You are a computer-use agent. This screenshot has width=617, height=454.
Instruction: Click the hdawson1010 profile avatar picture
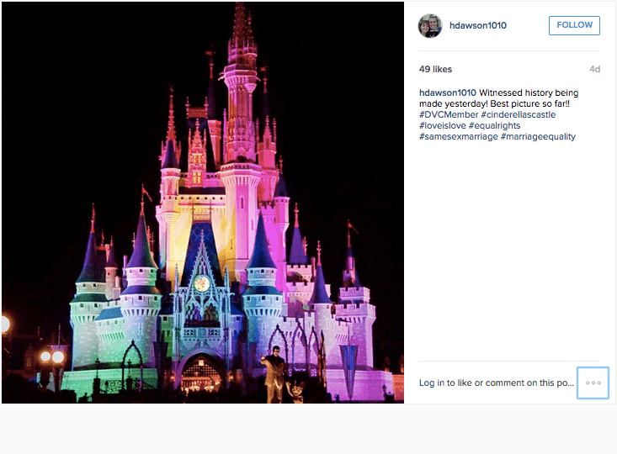point(429,25)
